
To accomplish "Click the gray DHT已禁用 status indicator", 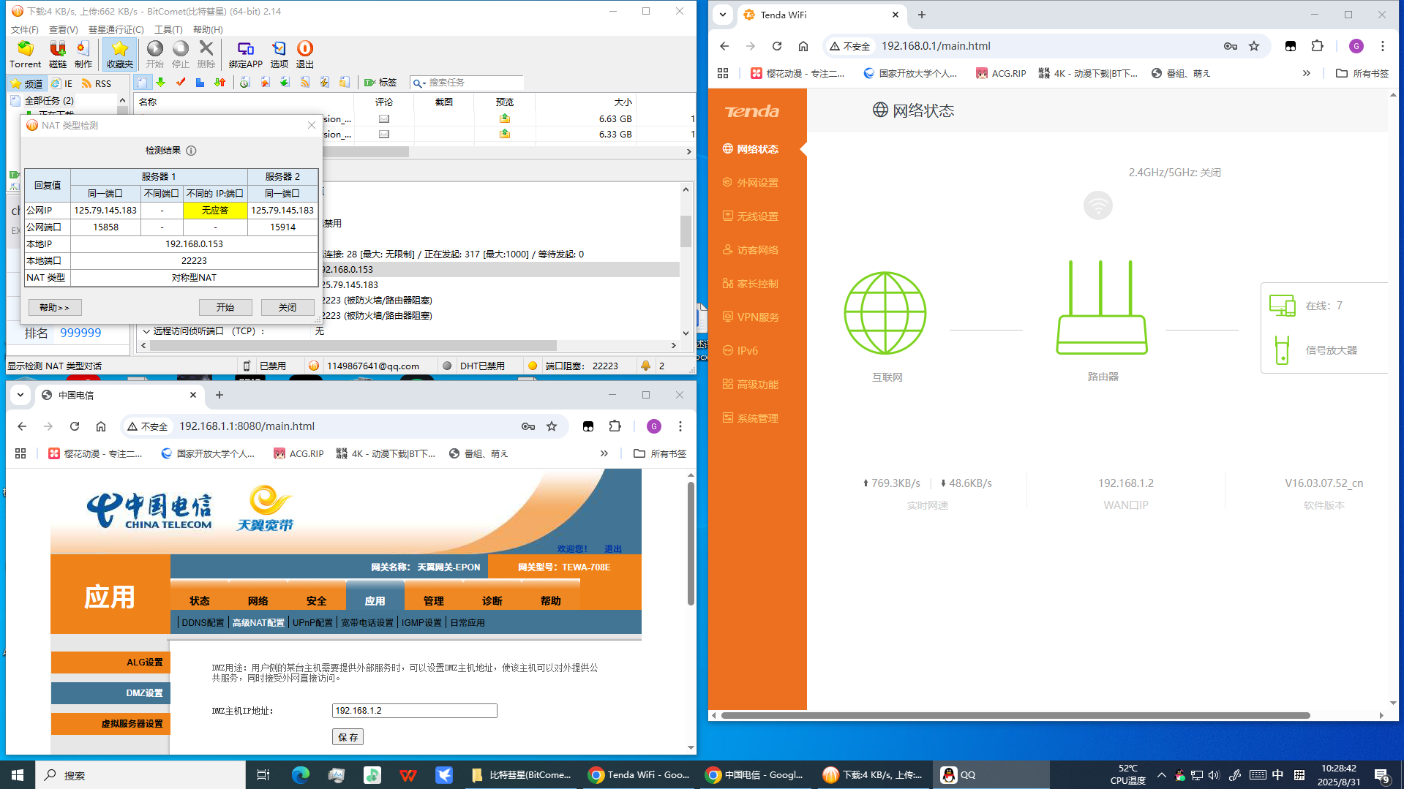I will [447, 366].
